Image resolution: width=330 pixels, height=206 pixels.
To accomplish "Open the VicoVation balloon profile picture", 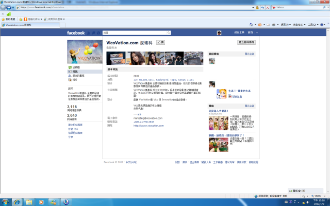I will tap(85, 51).
